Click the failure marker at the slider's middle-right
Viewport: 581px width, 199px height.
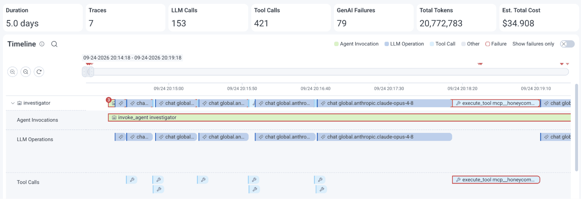[480, 64]
